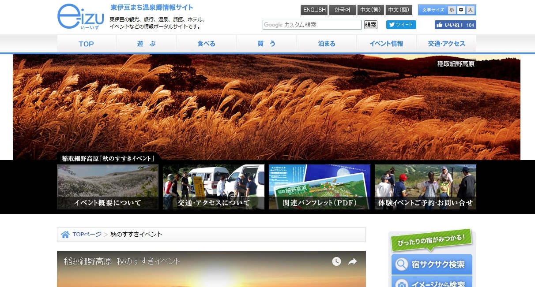Click the 検索 search button

[x=371, y=25]
